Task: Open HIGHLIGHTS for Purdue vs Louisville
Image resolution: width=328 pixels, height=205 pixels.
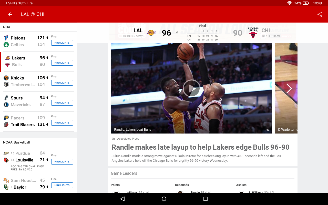Action: [62, 161]
